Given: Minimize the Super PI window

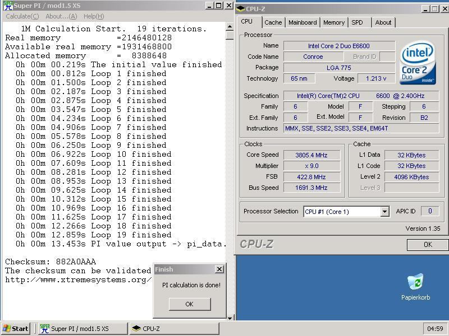Looking at the screenshot, I should [209, 6].
